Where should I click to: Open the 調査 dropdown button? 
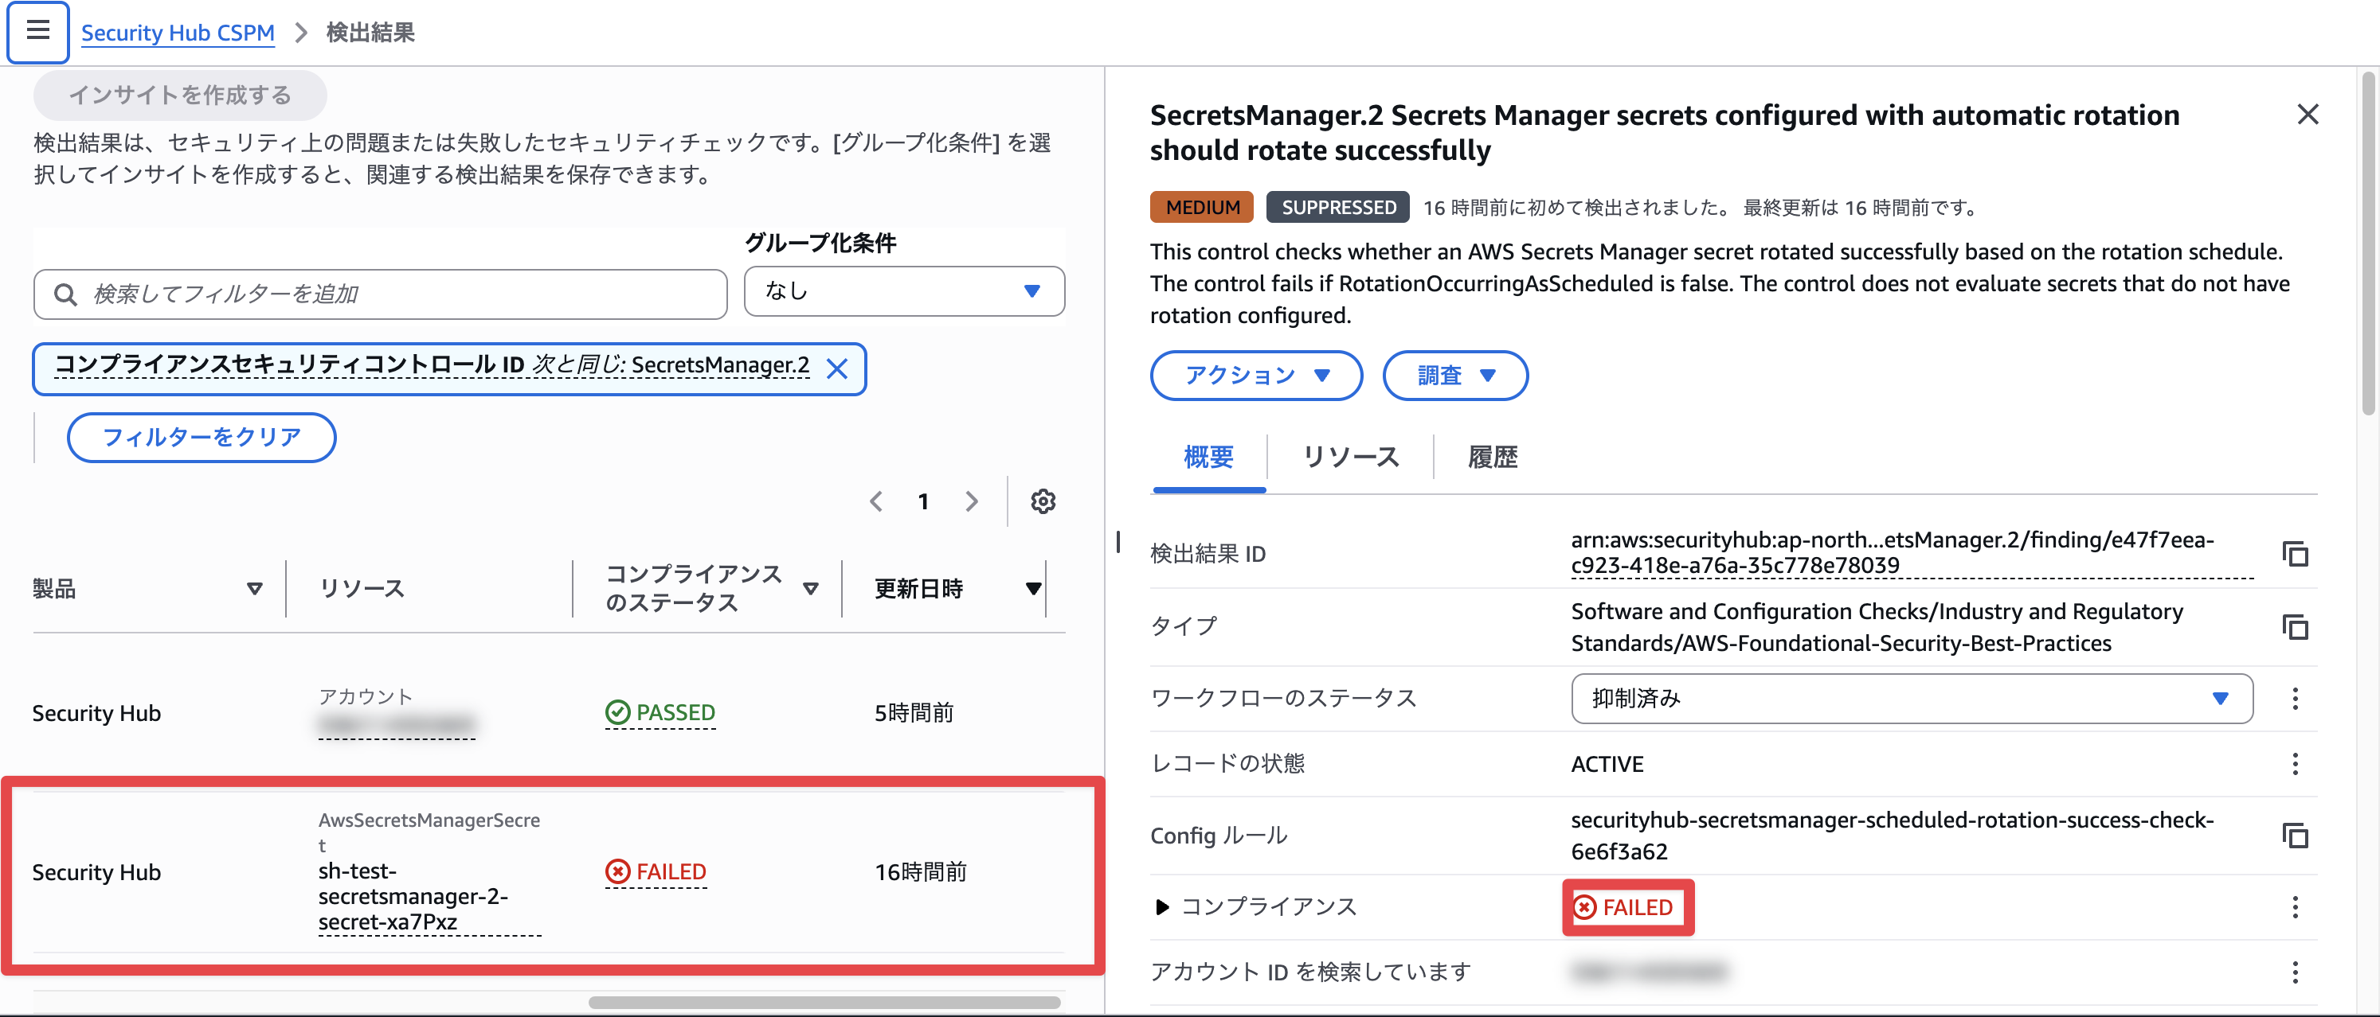click(x=1455, y=376)
